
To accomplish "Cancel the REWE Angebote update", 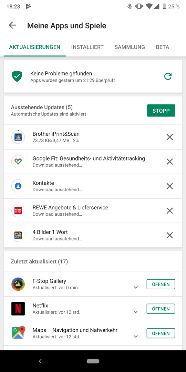I will [169, 211].
